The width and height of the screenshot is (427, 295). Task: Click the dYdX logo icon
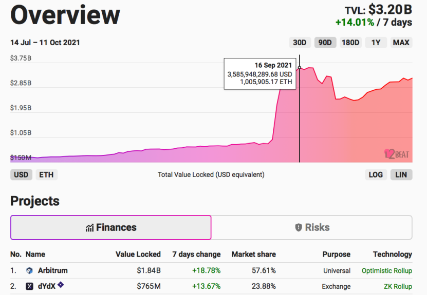[x=29, y=286]
